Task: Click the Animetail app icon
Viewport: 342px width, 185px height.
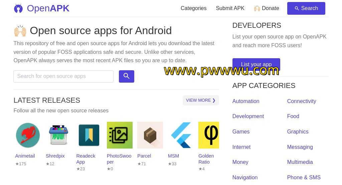Action: tap(28, 135)
